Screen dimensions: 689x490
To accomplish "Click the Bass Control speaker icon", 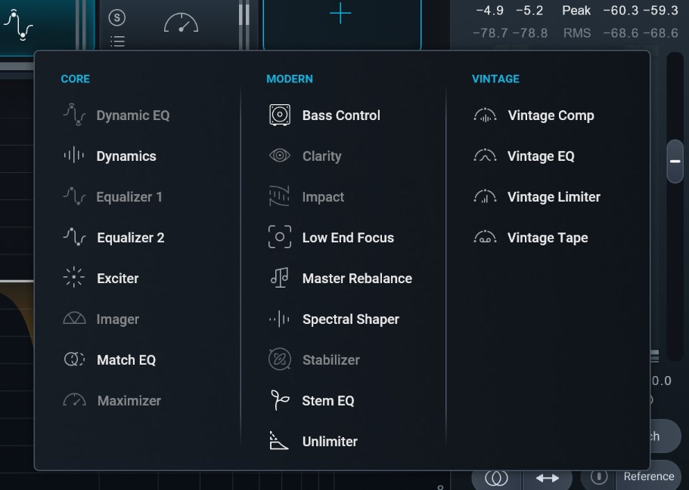I will click(x=279, y=116).
